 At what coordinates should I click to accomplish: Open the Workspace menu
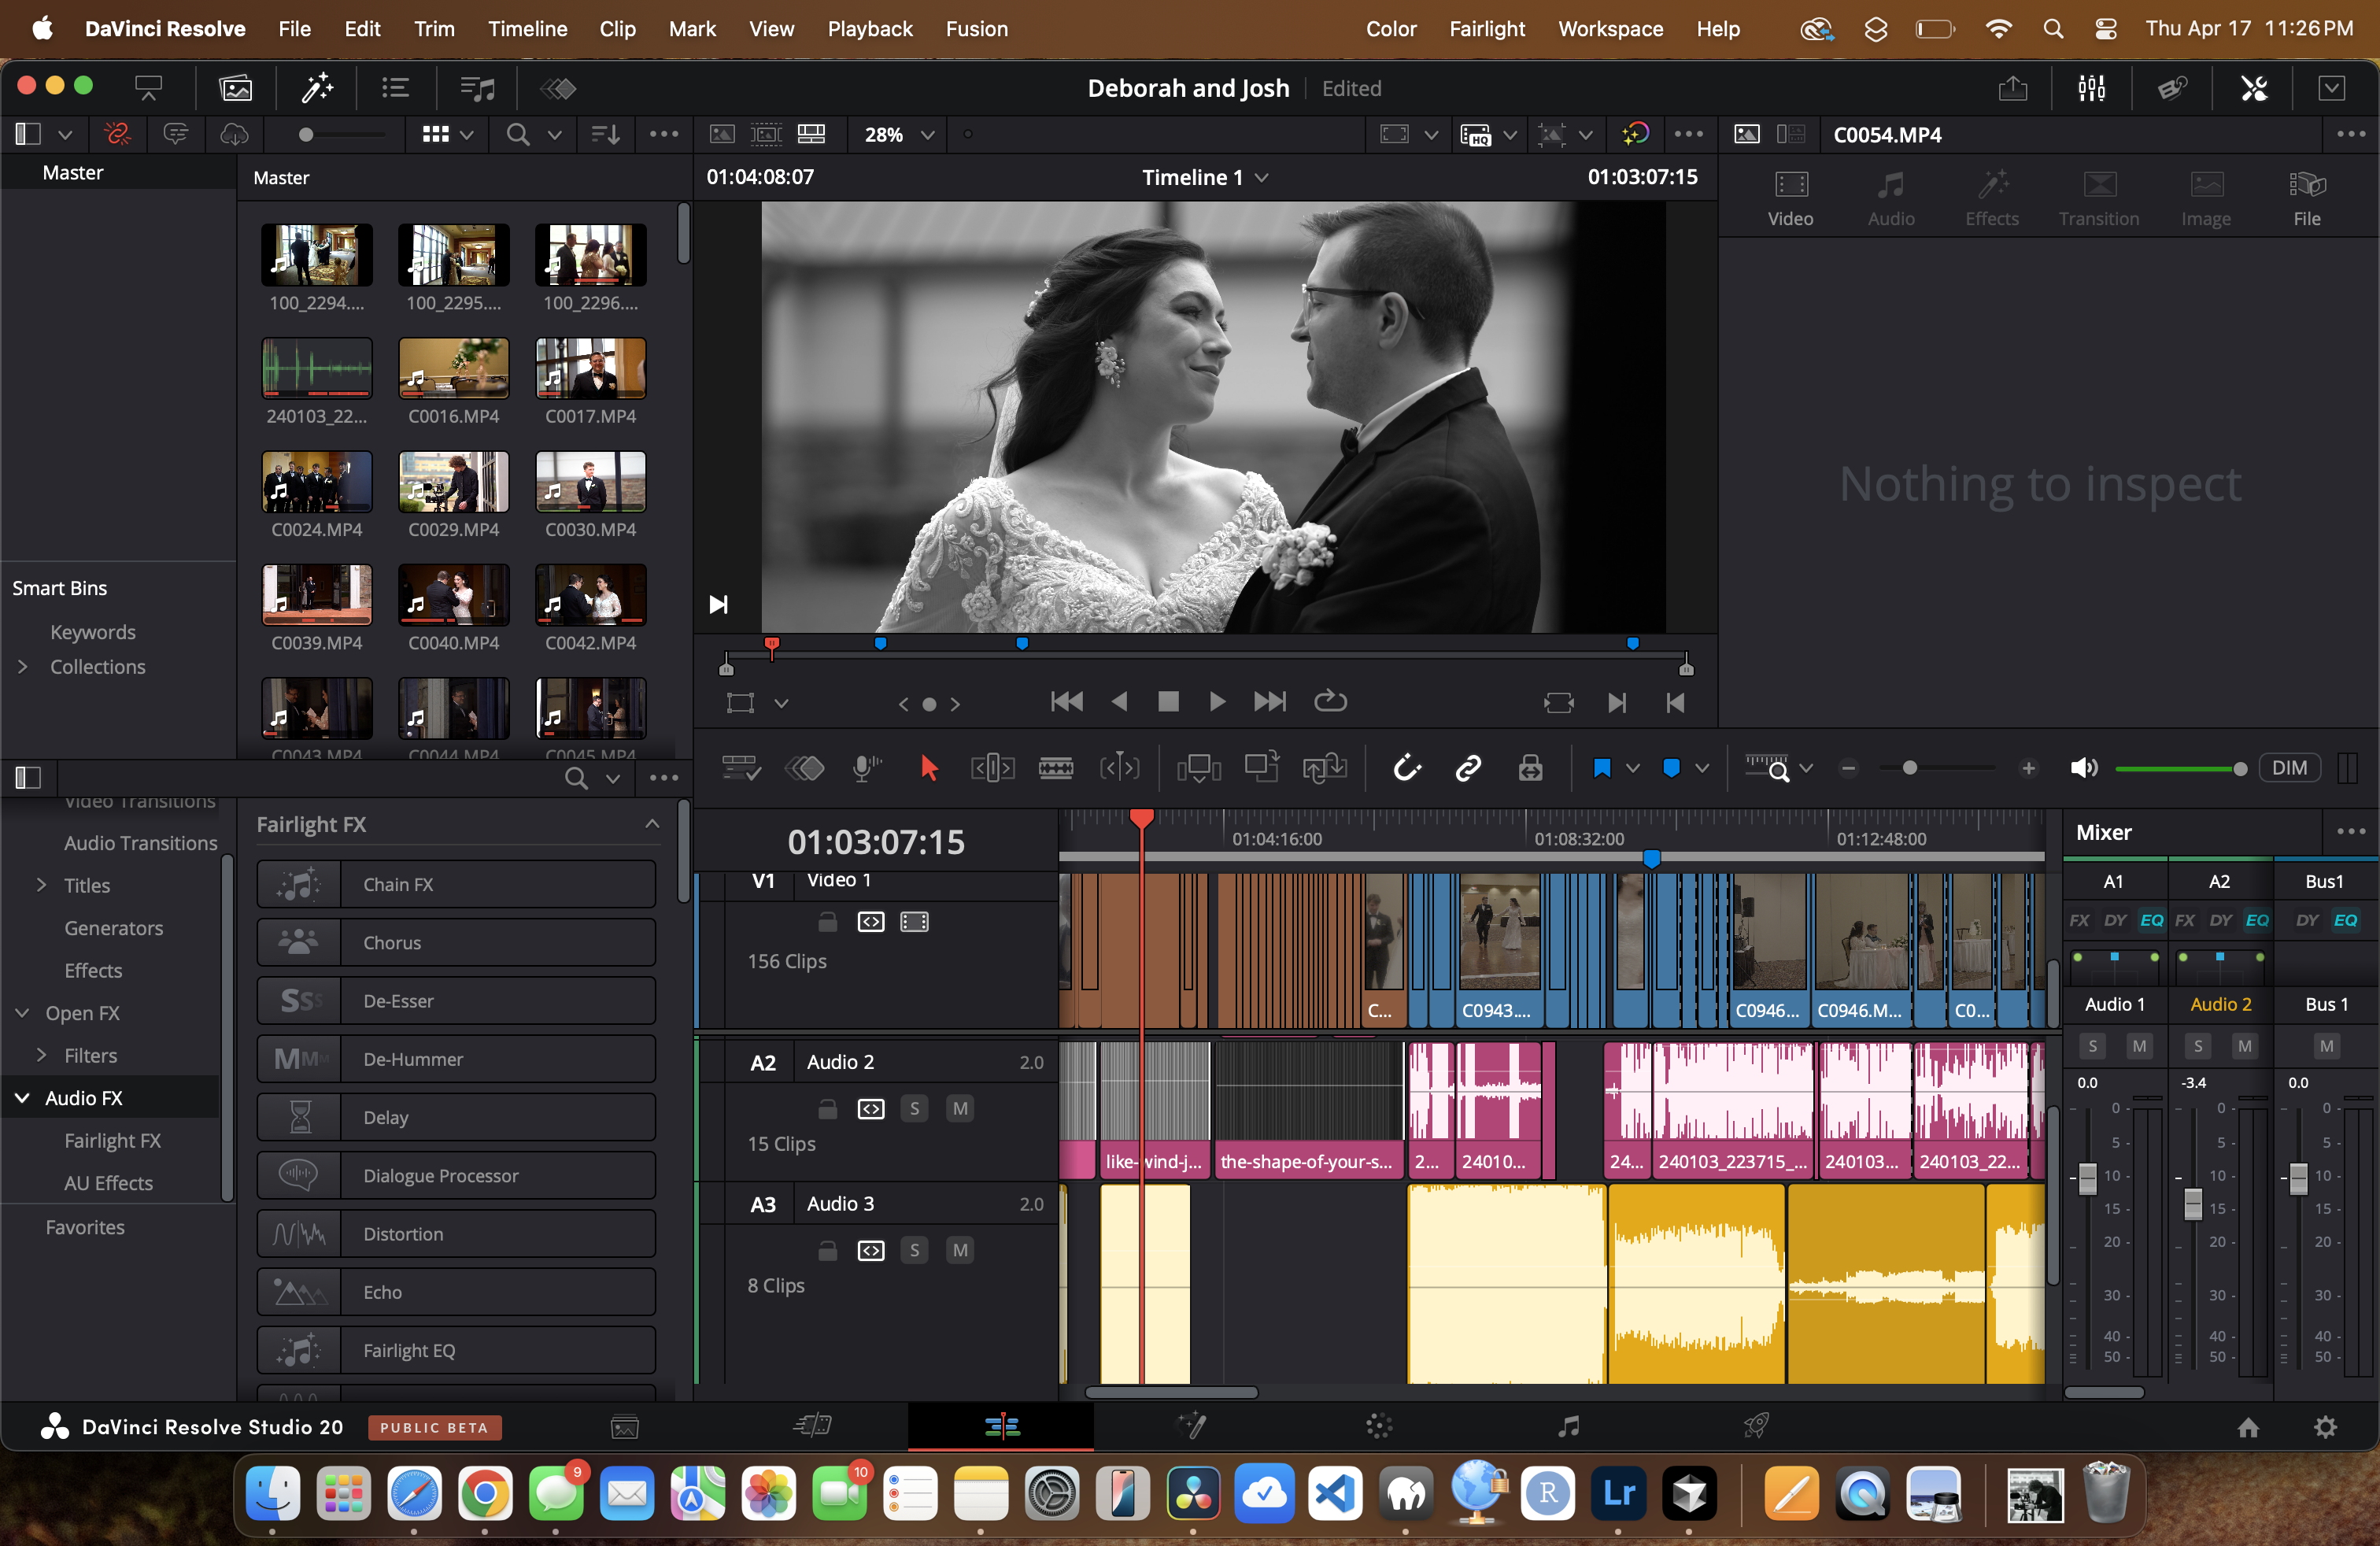coord(1610,29)
